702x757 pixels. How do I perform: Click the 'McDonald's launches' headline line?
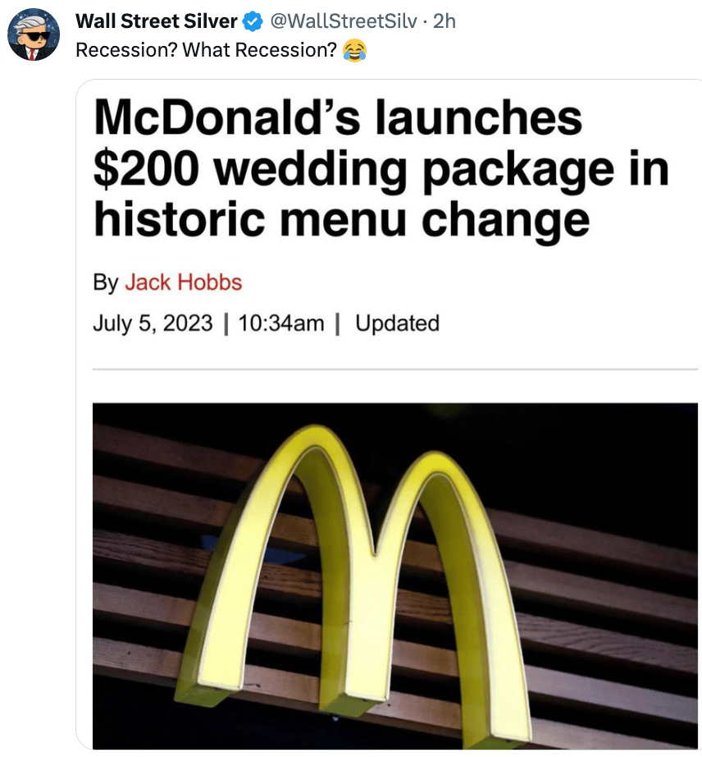point(338,117)
